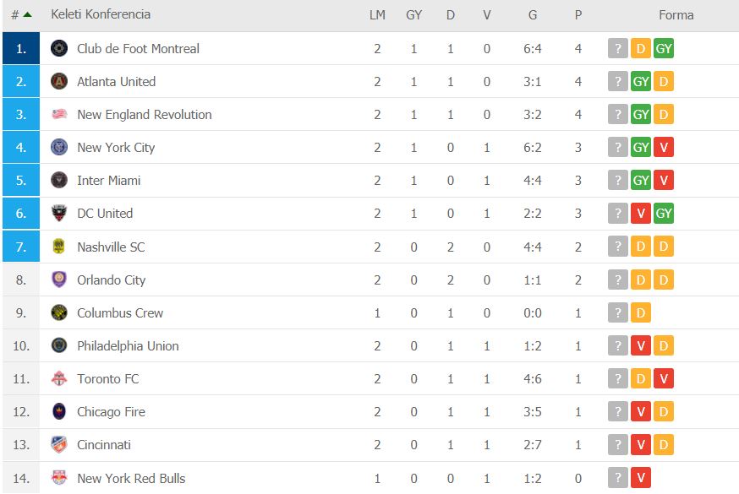
Task: Click the Club de Foot Montreal team logo
Action: [59, 48]
